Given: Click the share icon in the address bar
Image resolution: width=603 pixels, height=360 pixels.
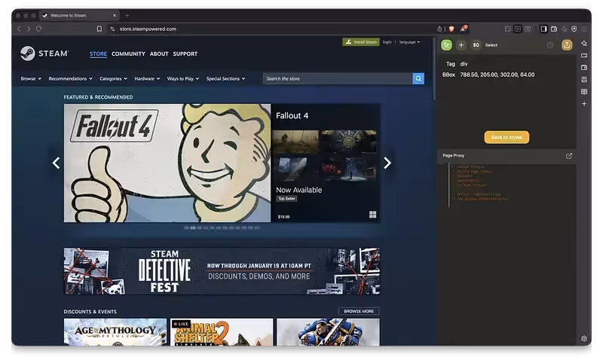Looking at the screenshot, I should (439, 29).
